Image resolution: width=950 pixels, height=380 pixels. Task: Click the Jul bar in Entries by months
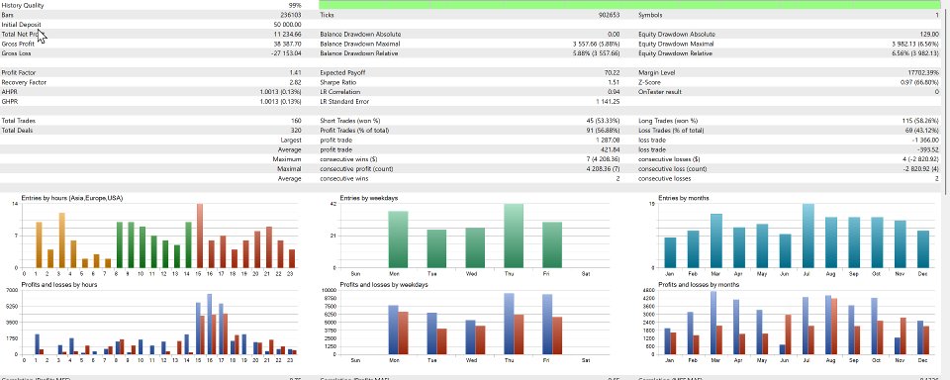point(808,236)
